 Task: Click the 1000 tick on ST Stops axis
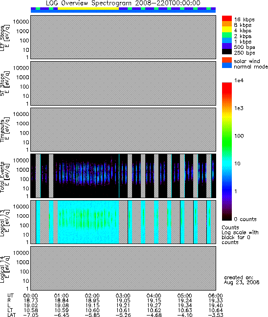(22, 77)
